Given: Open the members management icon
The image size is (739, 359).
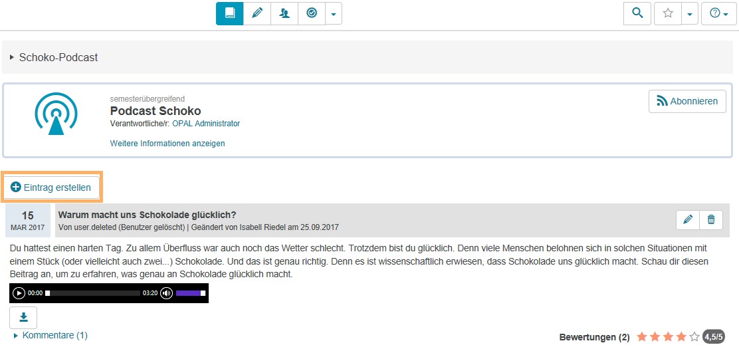Looking at the screenshot, I should (x=284, y=13).
